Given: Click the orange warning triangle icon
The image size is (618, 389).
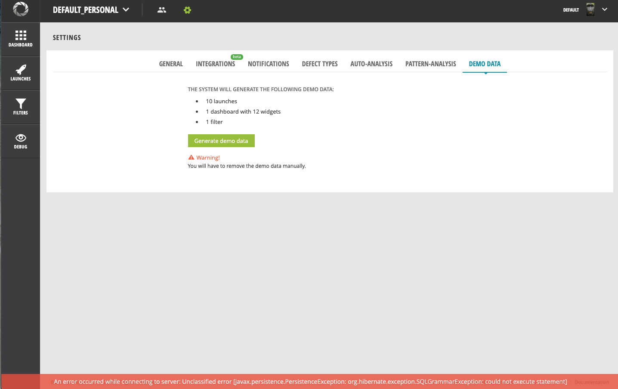Looking at the screenshot, I should coord(191,157).
